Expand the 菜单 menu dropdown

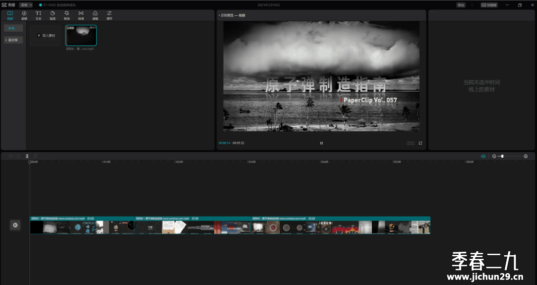(26, 5)
